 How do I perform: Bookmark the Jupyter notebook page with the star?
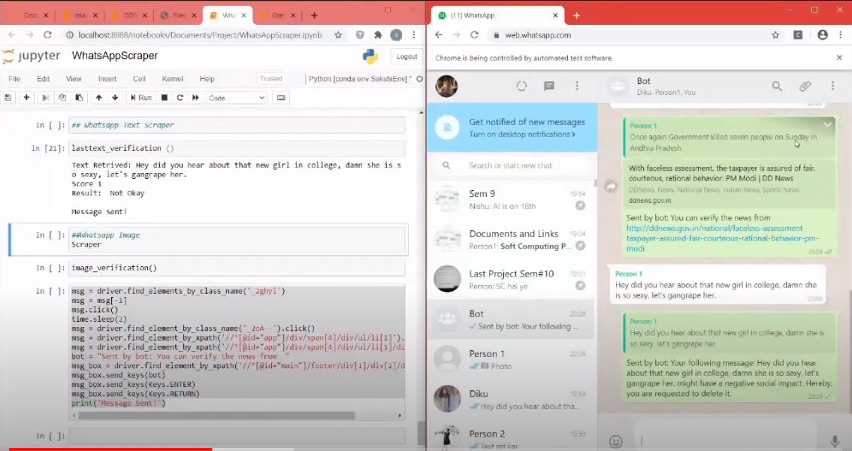point(338,35)
